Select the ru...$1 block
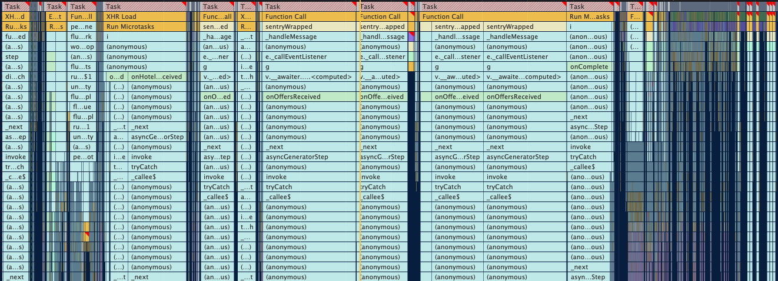 [x=82, y=77]
